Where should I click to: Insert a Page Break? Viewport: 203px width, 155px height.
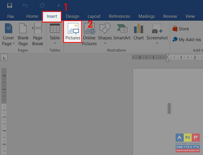point(38,34)
